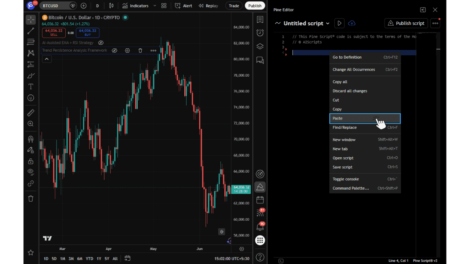
Task: Click the add symbol plus button
Action: [x=84, y=5]
